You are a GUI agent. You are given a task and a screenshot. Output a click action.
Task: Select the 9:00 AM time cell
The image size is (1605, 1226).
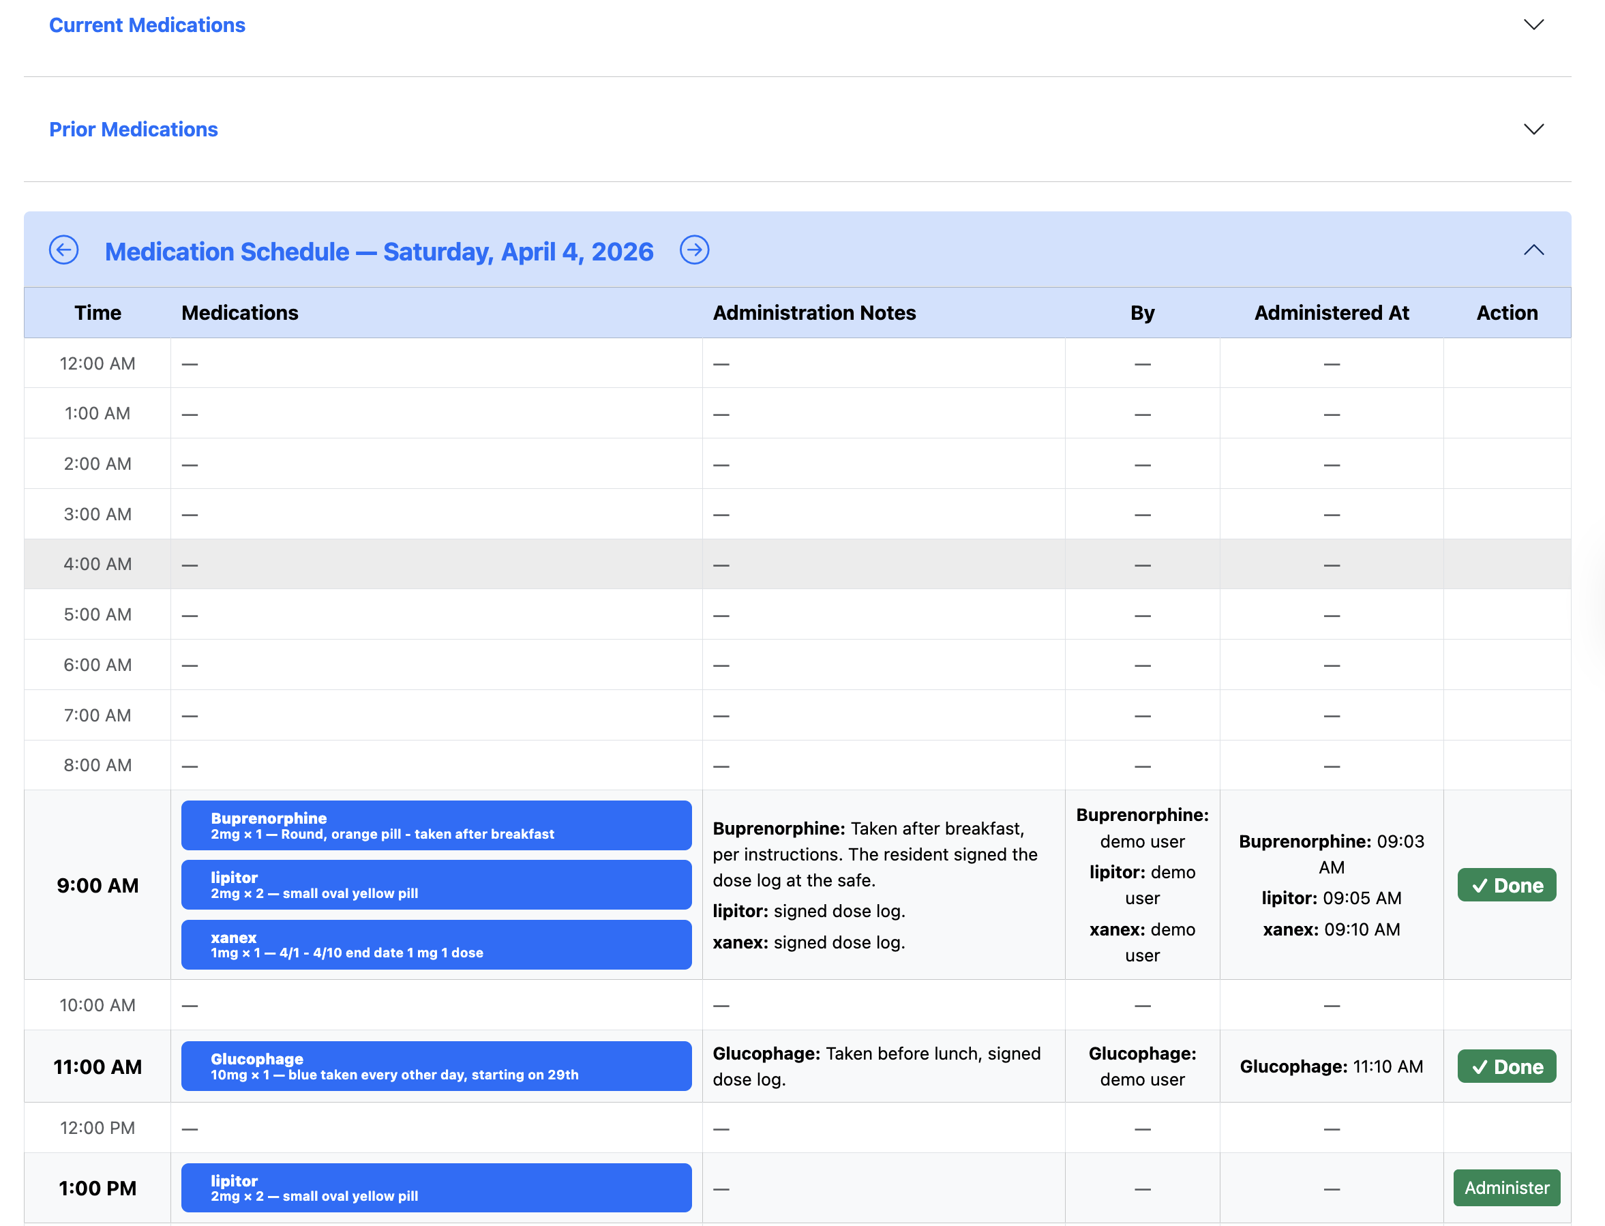(97, 885)
